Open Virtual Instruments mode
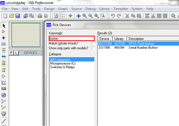The image size is (179, 126). tap(4, 114)
